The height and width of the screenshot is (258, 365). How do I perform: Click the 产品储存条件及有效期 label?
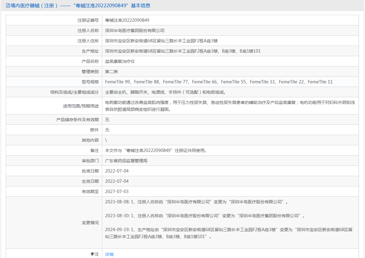77,120
